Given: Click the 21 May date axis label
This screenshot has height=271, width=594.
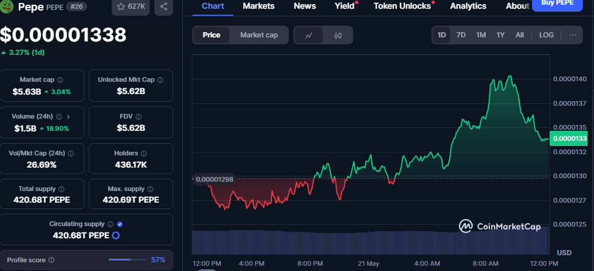Looking at the screenshot, I should tap(368, 263).
